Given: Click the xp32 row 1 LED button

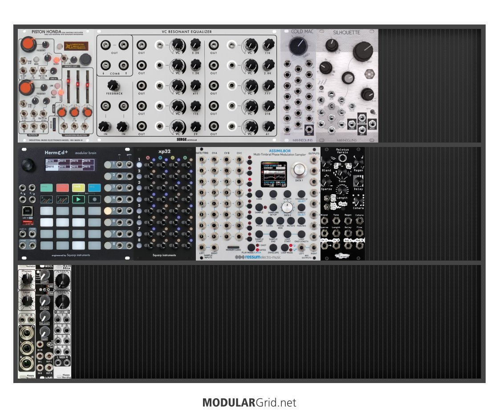Looking at the screenshot, I should pos(139,165).
